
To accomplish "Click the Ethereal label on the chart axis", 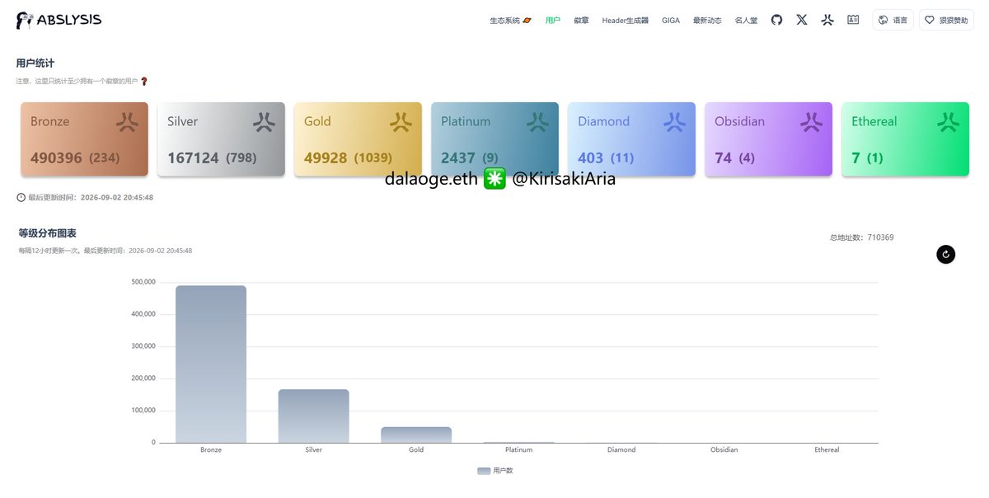I will pyautogui.click(x=827, y=450).
